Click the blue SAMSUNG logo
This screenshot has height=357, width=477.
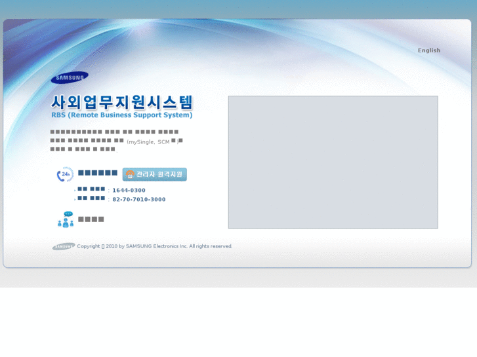pos(70,77)
